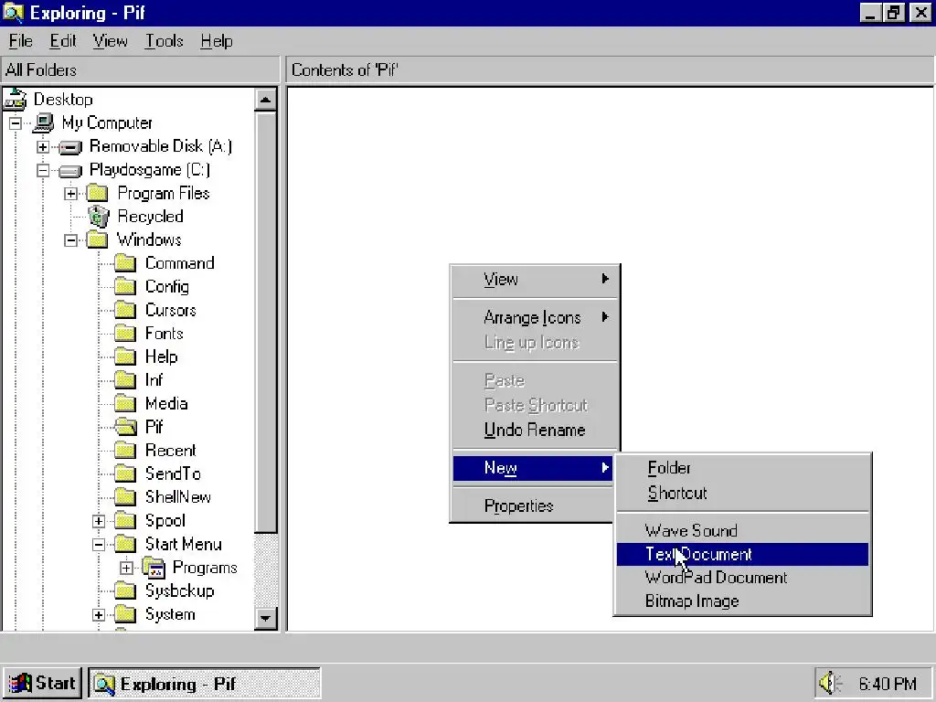Click the Inf folder icon
The width and height of the screenshot is (936, 702).
tap(125, 380)
